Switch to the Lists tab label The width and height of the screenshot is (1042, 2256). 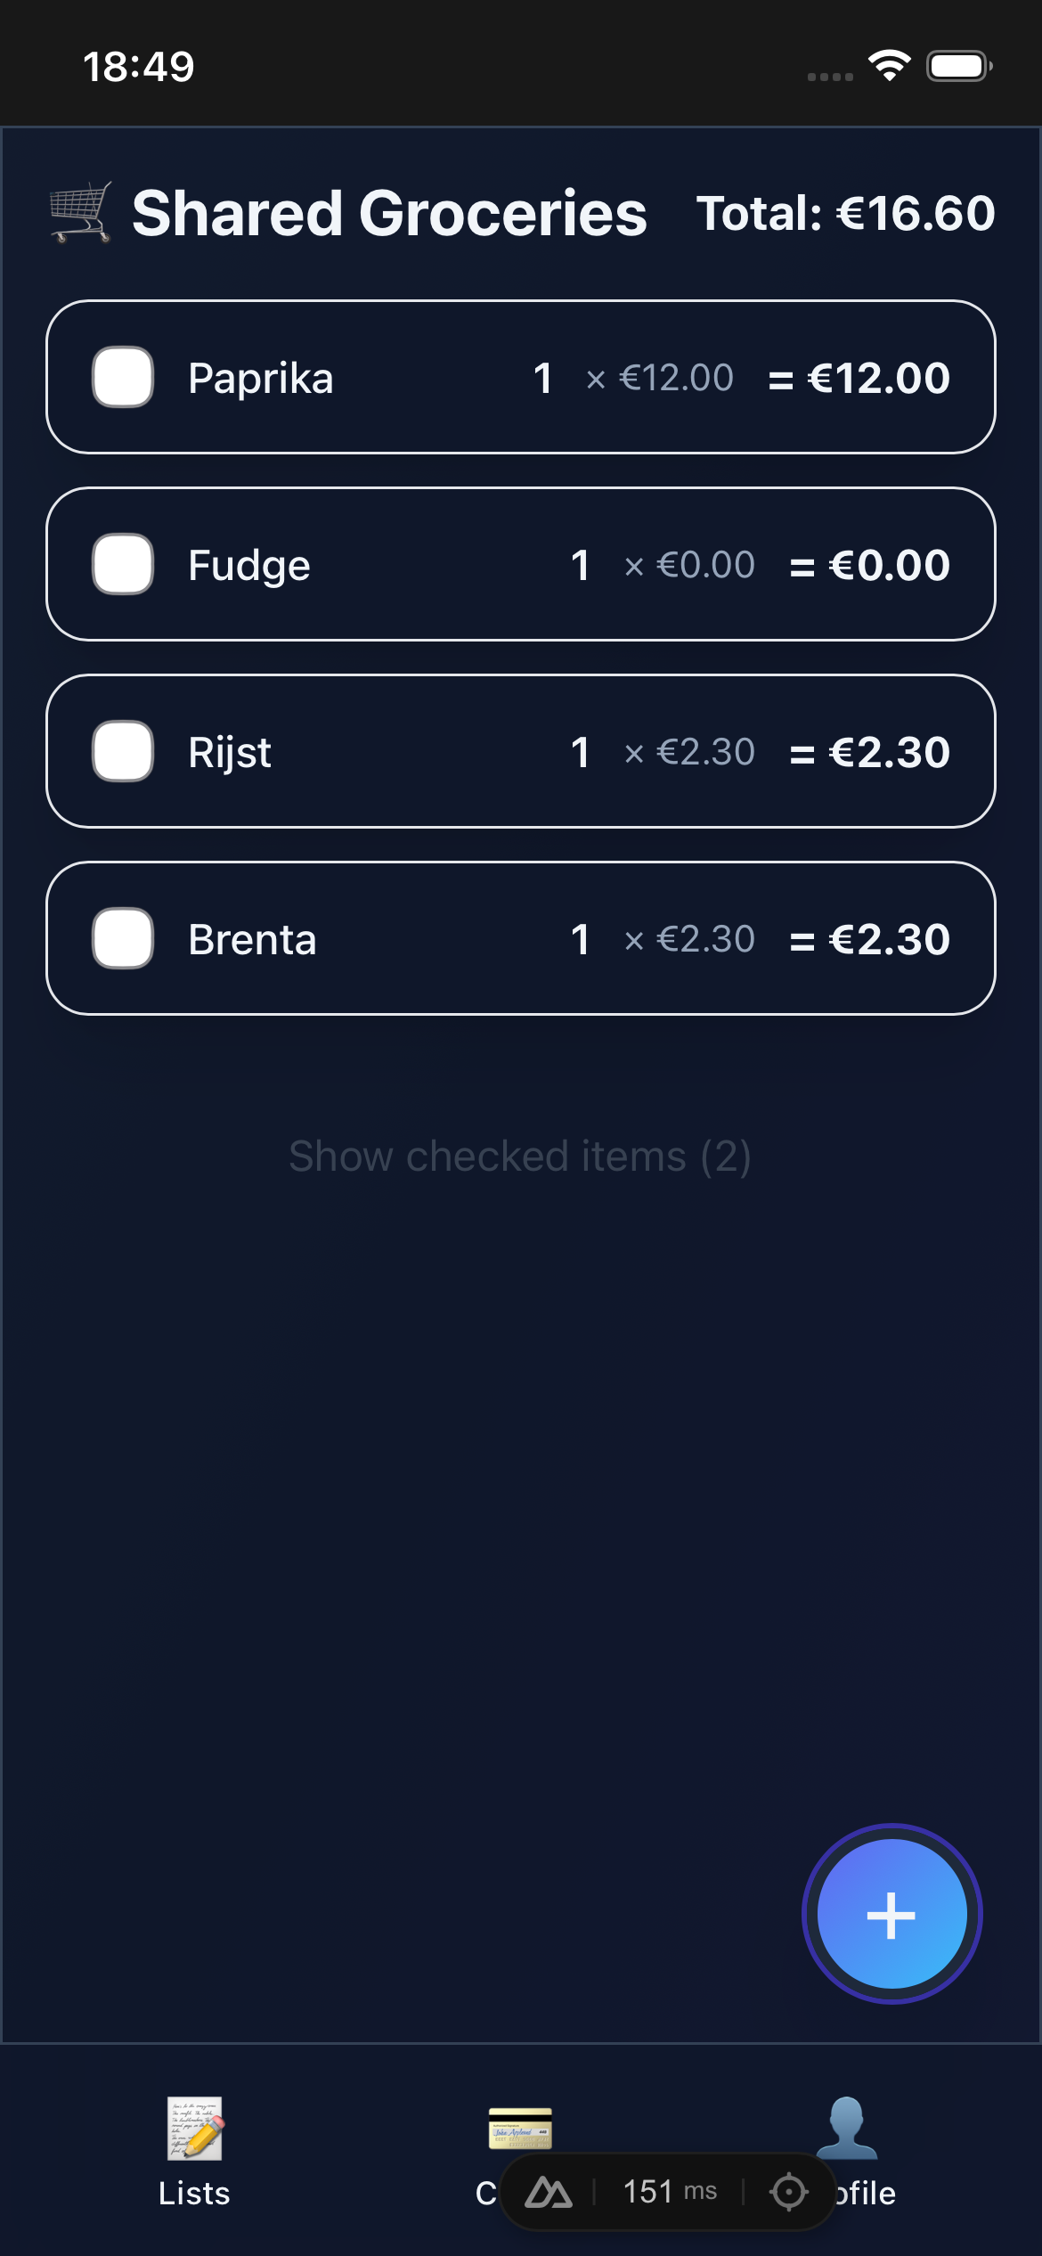(x=194, y=2194)
